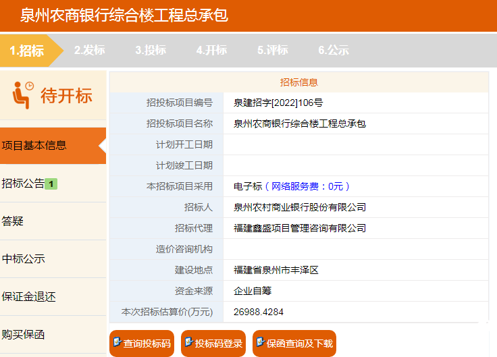Click the funding source value 企业自筹

tap(253, 291)
